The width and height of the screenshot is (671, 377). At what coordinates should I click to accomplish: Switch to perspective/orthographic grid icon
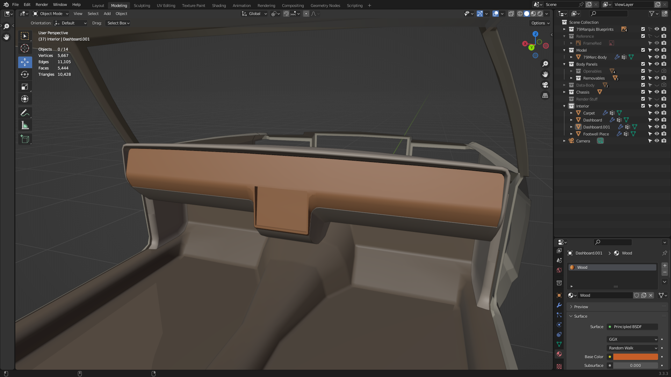point(545,95)
